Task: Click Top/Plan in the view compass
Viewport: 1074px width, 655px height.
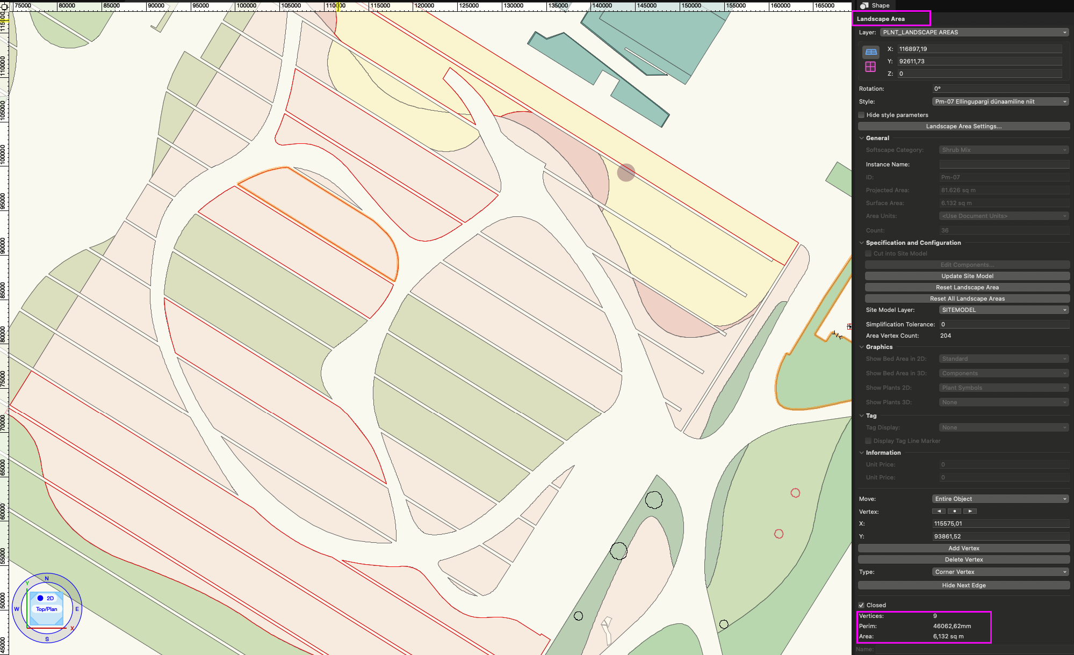Action: click(x=47, y=609)
